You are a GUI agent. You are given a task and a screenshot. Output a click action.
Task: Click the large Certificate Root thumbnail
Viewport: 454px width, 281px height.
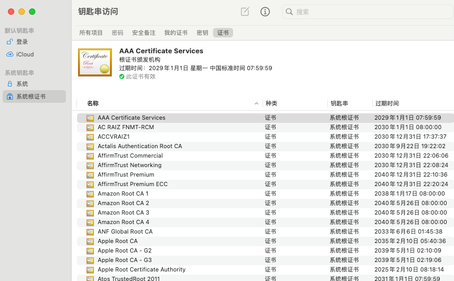point(95,63)
